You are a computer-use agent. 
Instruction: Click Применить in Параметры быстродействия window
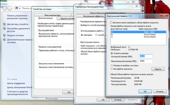pos(133,100)
